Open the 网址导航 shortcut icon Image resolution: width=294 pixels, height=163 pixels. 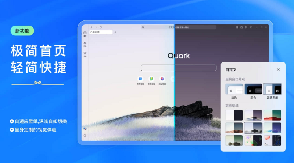(162, 79)
